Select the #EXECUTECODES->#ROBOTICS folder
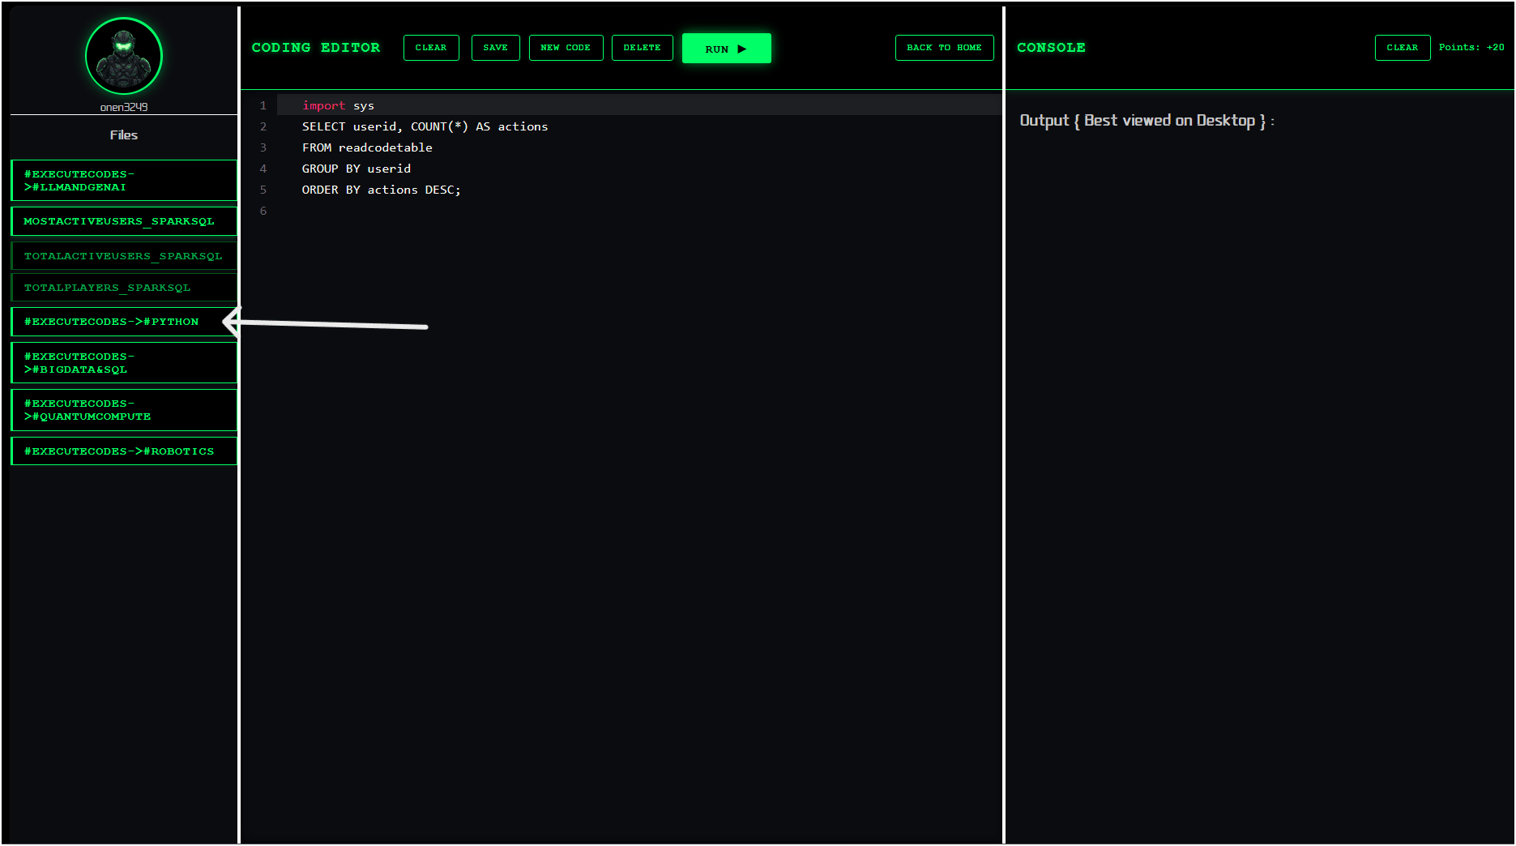Screen dimensions: 1516x846 point(124,451)
